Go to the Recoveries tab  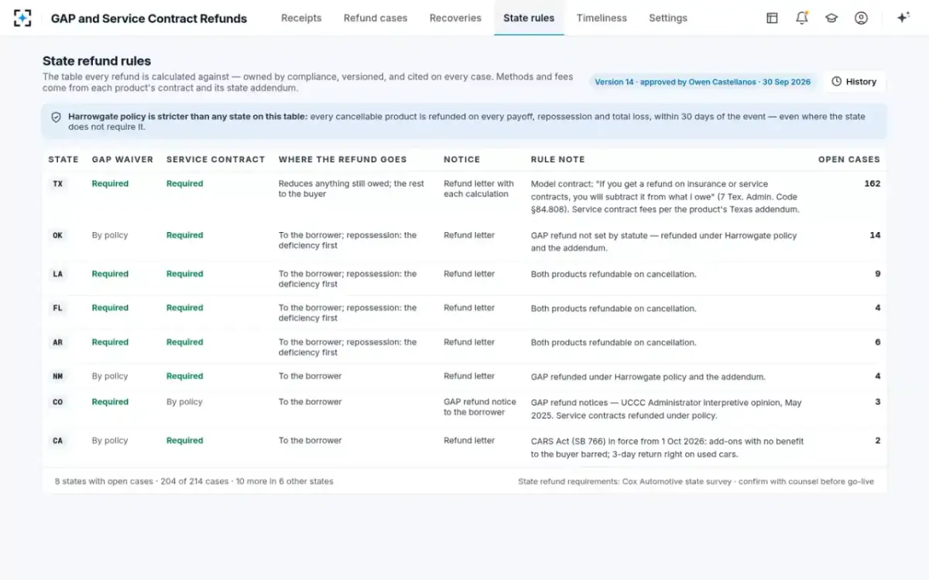click(x=455, y=18)
